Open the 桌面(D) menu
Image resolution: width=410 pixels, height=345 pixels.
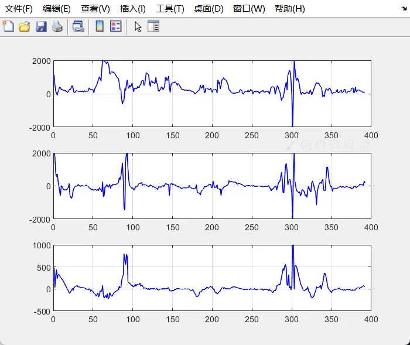209,9
